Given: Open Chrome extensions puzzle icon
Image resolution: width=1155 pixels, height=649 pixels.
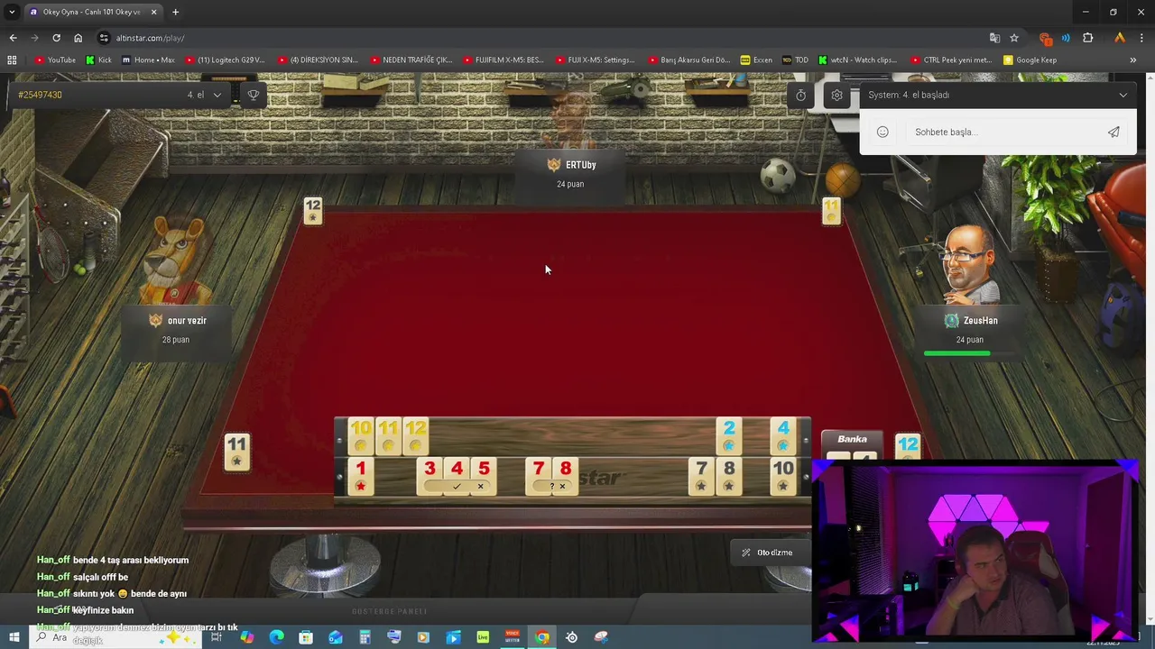Looking at the screenshot, I should click(1087, 38).
